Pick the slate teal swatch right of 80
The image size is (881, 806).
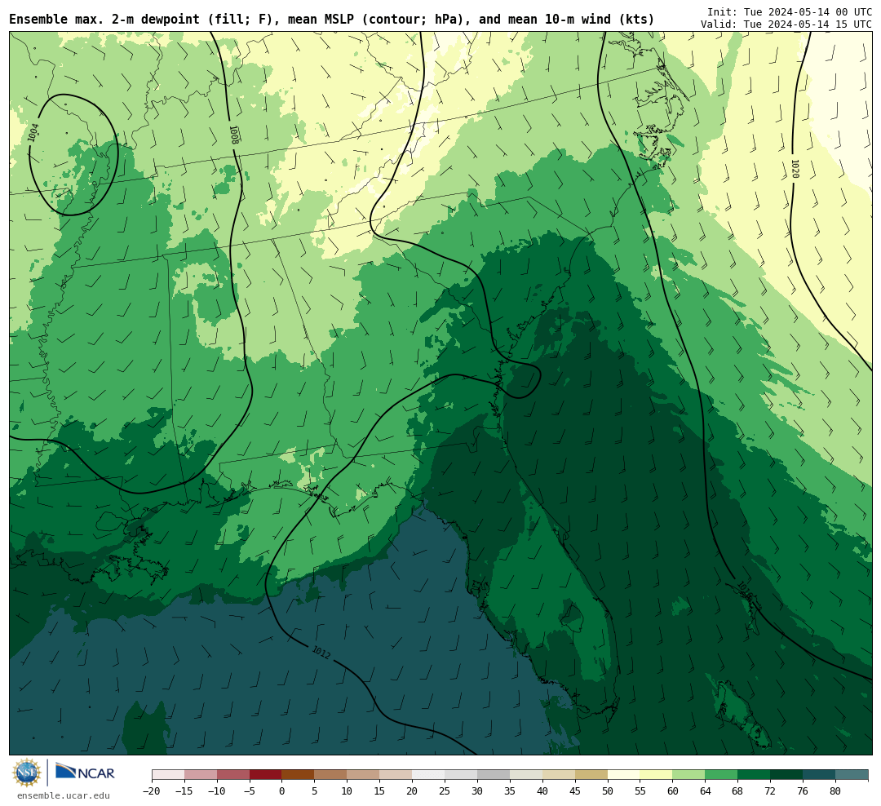pos(852,775)
